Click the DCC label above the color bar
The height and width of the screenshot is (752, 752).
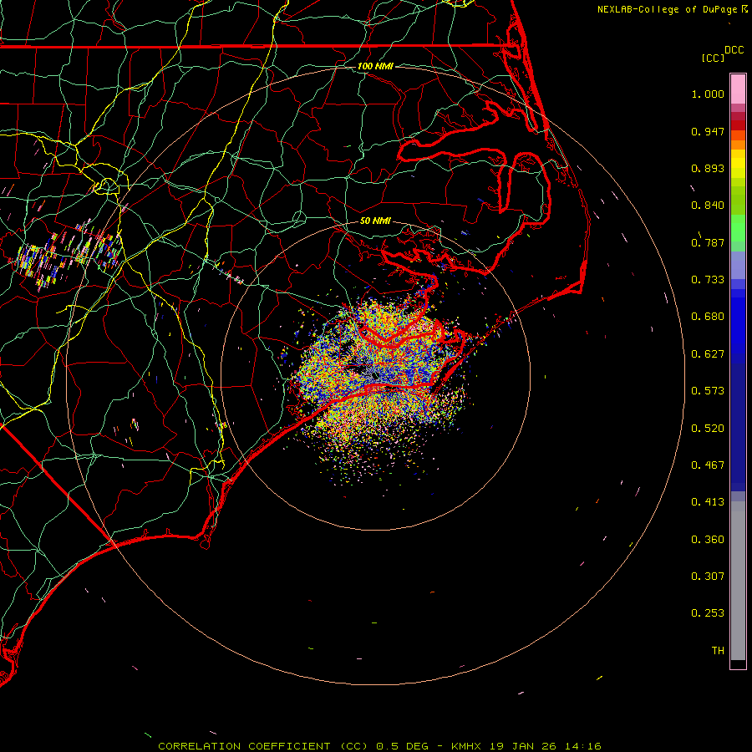click(734, 50)
